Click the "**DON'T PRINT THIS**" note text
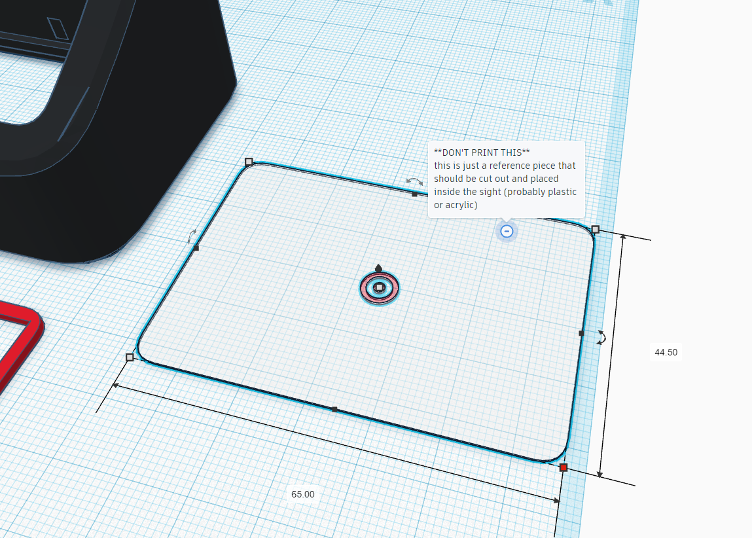Image resolution: width=752 pixels, height=538 pixels. click(x=482, y=152)
